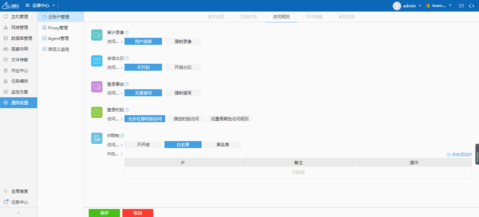This screenshot has width=479, height=217.
Task: Switch to the 文件传输 tab
Action: 314,17
